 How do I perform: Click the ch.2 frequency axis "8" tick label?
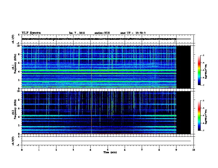pos(19,100)
